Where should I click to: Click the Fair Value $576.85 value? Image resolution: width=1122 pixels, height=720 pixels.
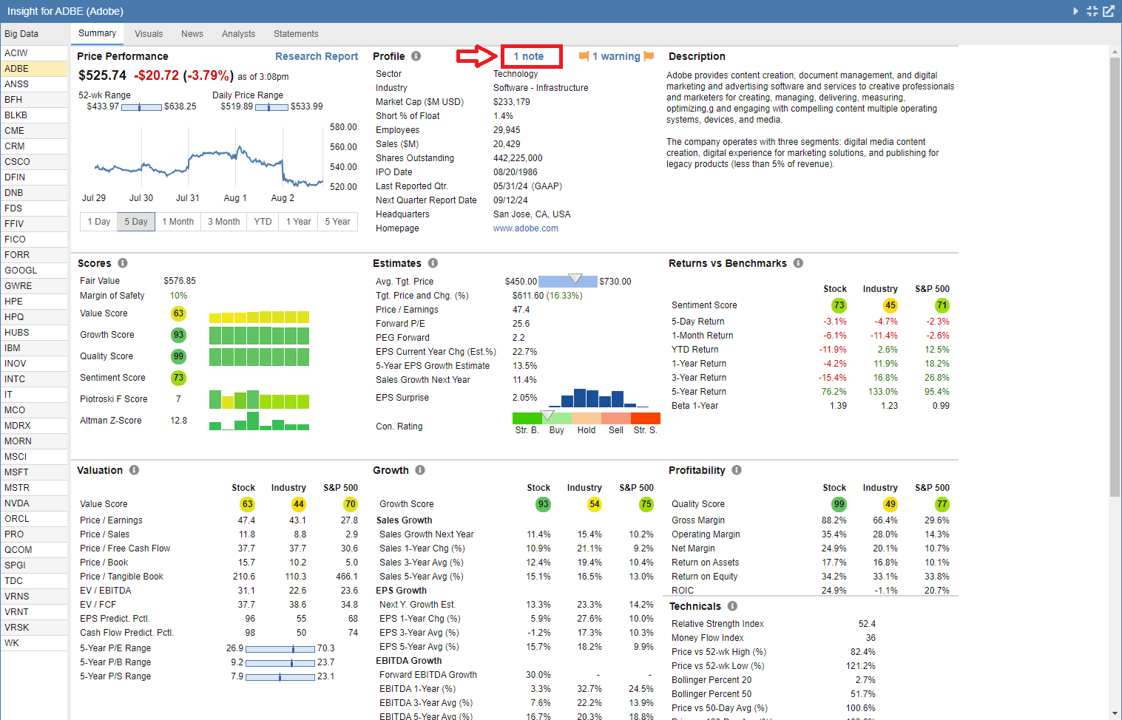tap(180, 281)
